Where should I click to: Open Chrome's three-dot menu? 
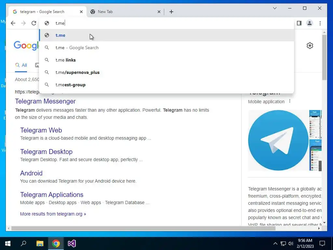[320, 23]
